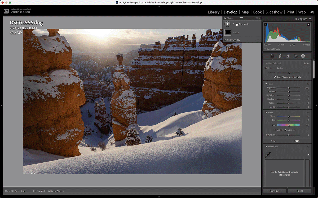
Task: Click the DSC02666.dng filename overlay
Action: (x=26, y=23)
